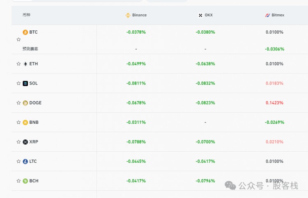Click BCH Binance rate -0.0417%
The image size is (308, 198).
pos(136,181)
